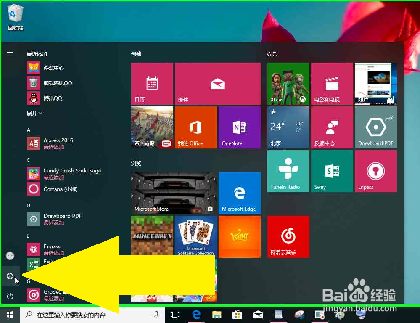Open the 邮件 mail tile
Screen dimensions: 420x323
pos(217,84)
